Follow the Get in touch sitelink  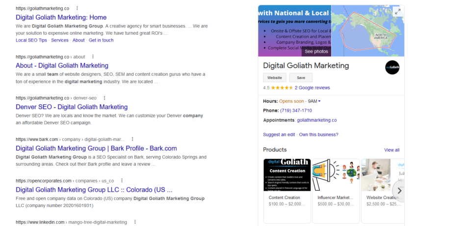coord(101,40)
